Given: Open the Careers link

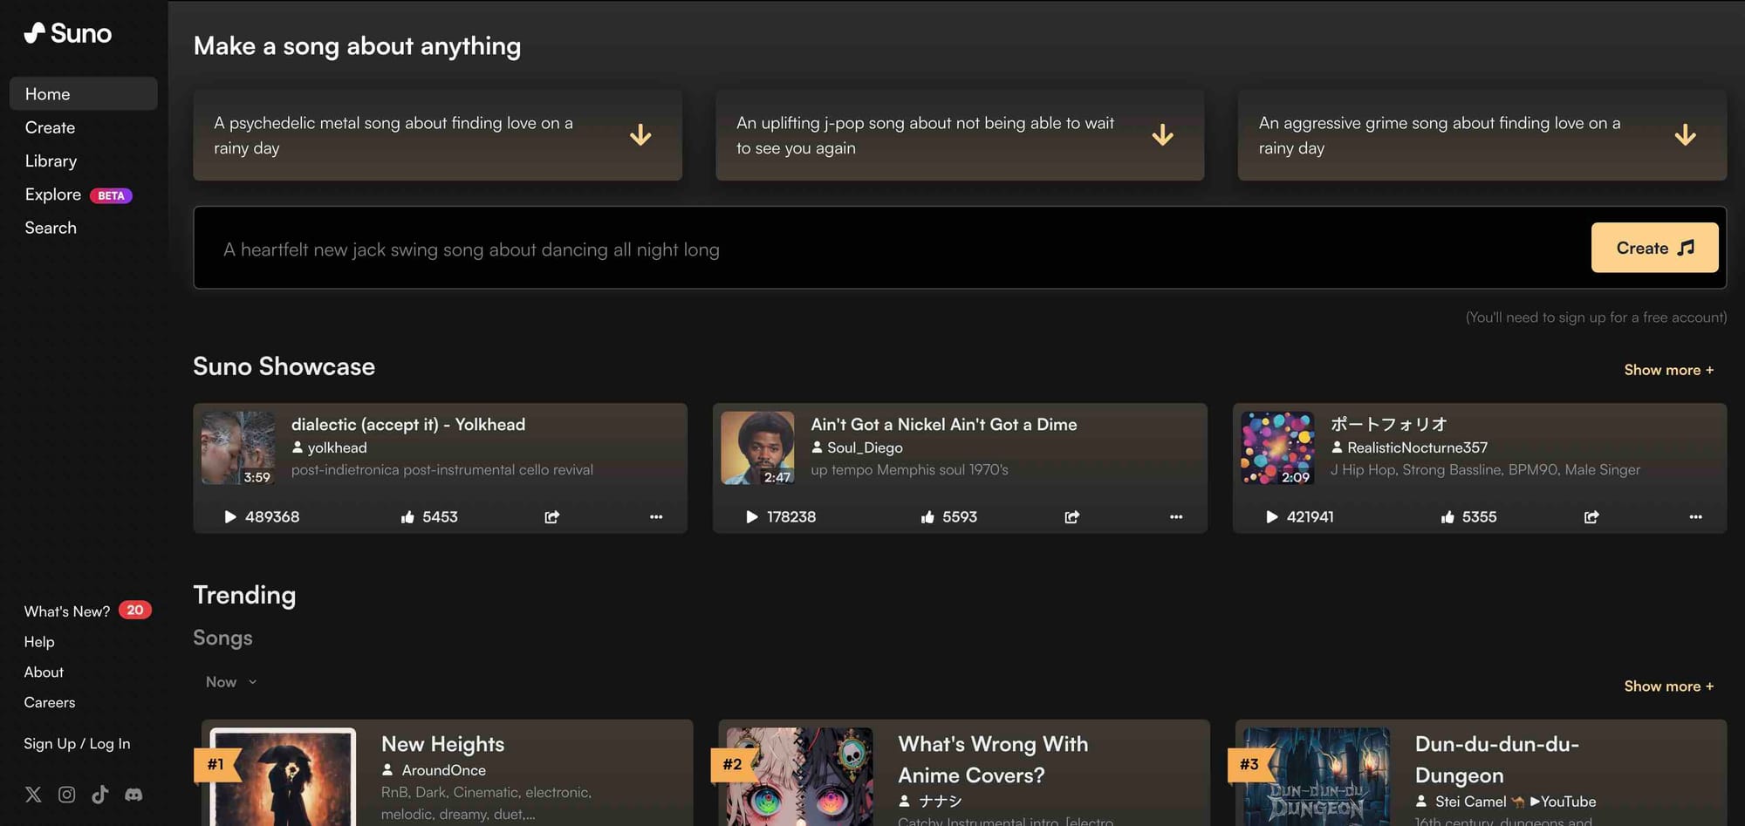Looking at the screenshot, I should coord(50,702).
